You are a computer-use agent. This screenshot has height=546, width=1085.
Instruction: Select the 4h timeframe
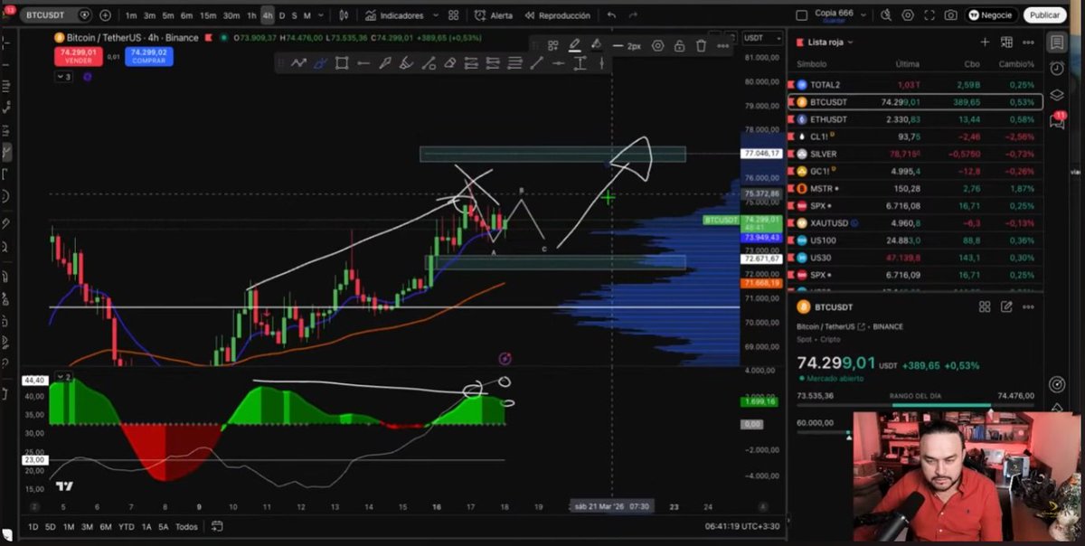click(x=268, y=15)
